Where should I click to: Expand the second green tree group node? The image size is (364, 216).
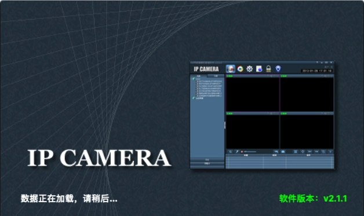coord(194,98)
